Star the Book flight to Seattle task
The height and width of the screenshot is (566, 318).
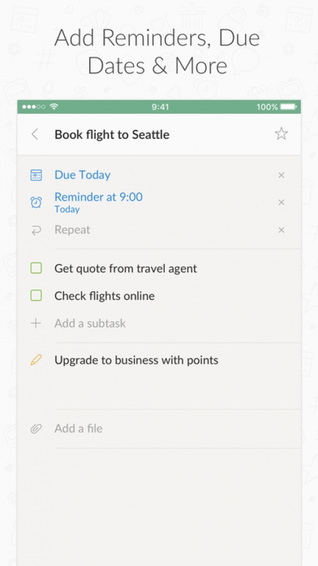pos(281,134)
